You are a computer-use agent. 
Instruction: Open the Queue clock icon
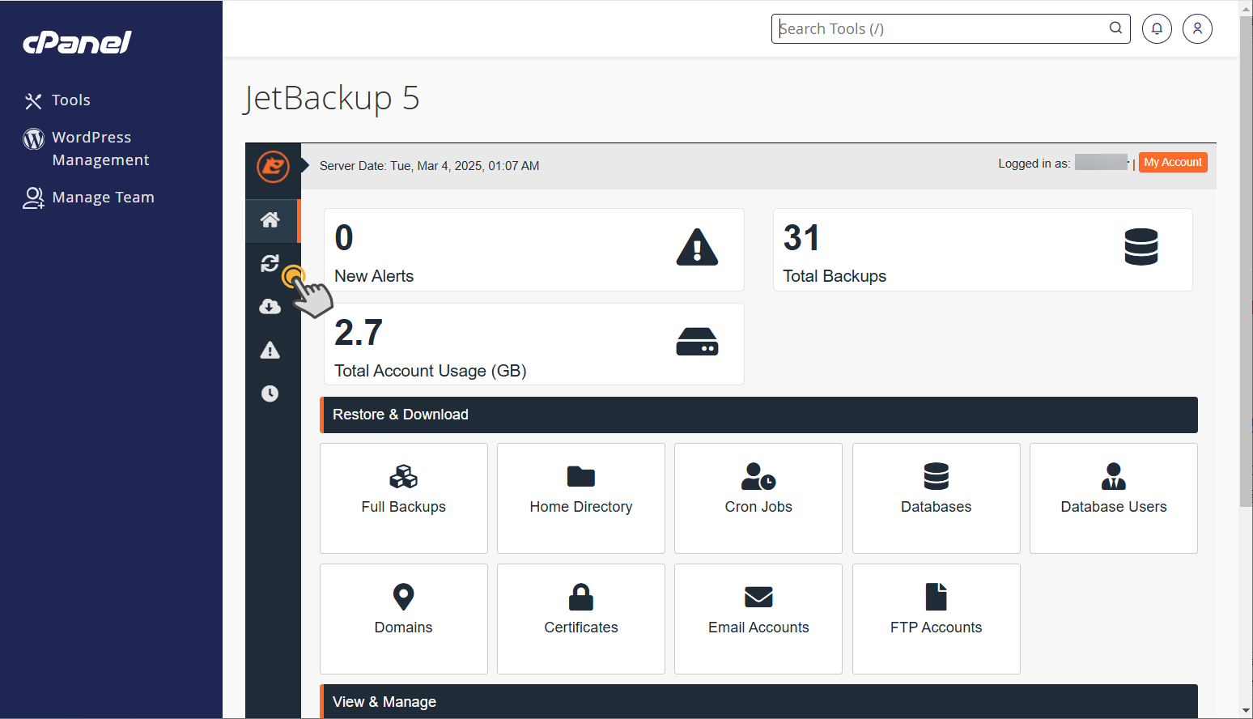(x=270, y=394)
